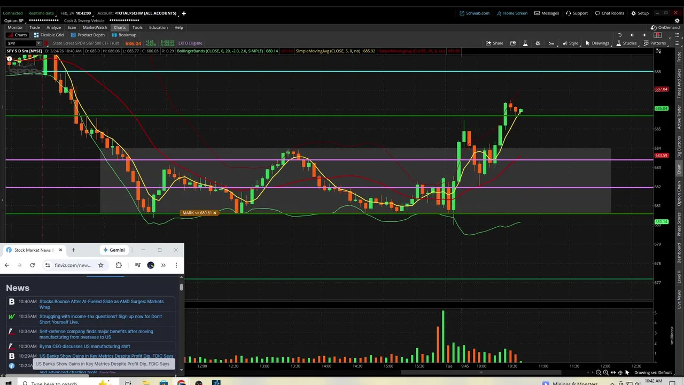Switch to Bookmap subtab
Viewport: 684px width, 385px height.
[x=124, y=35]
